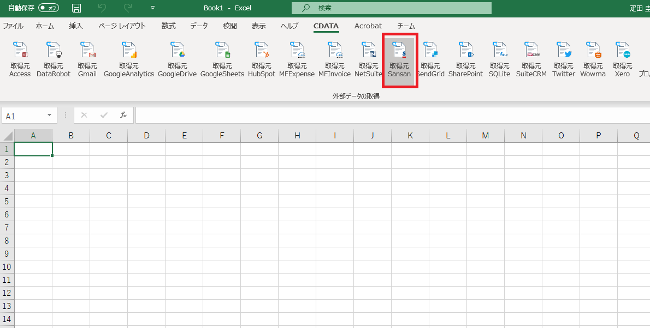Select the Gmail data source icon

pyautogui.click(x=87, y=59)
